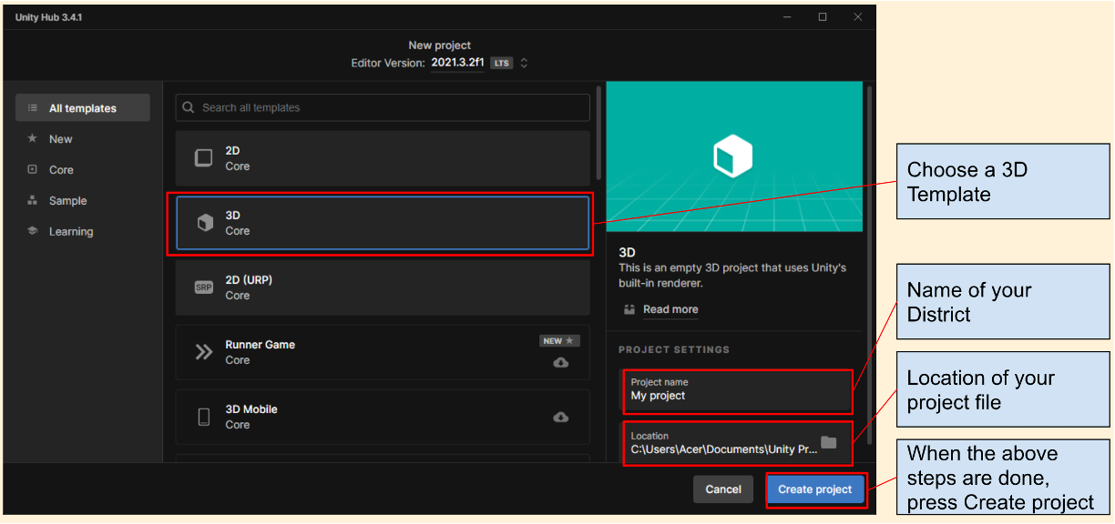Click the 3D Mobile phone icon

click(204, 417)
